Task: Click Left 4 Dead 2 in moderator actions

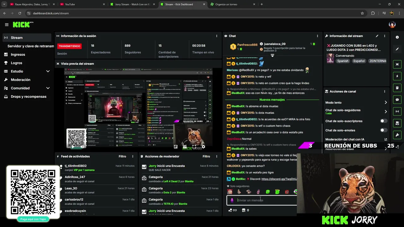Action: click(x=171, y=181)
